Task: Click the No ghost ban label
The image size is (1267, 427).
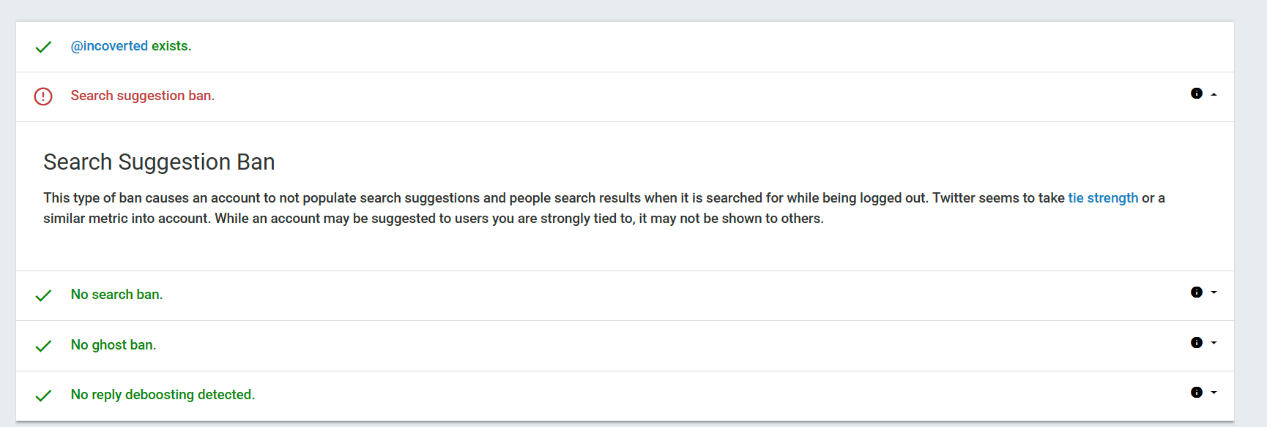Action: coord(114,345)
